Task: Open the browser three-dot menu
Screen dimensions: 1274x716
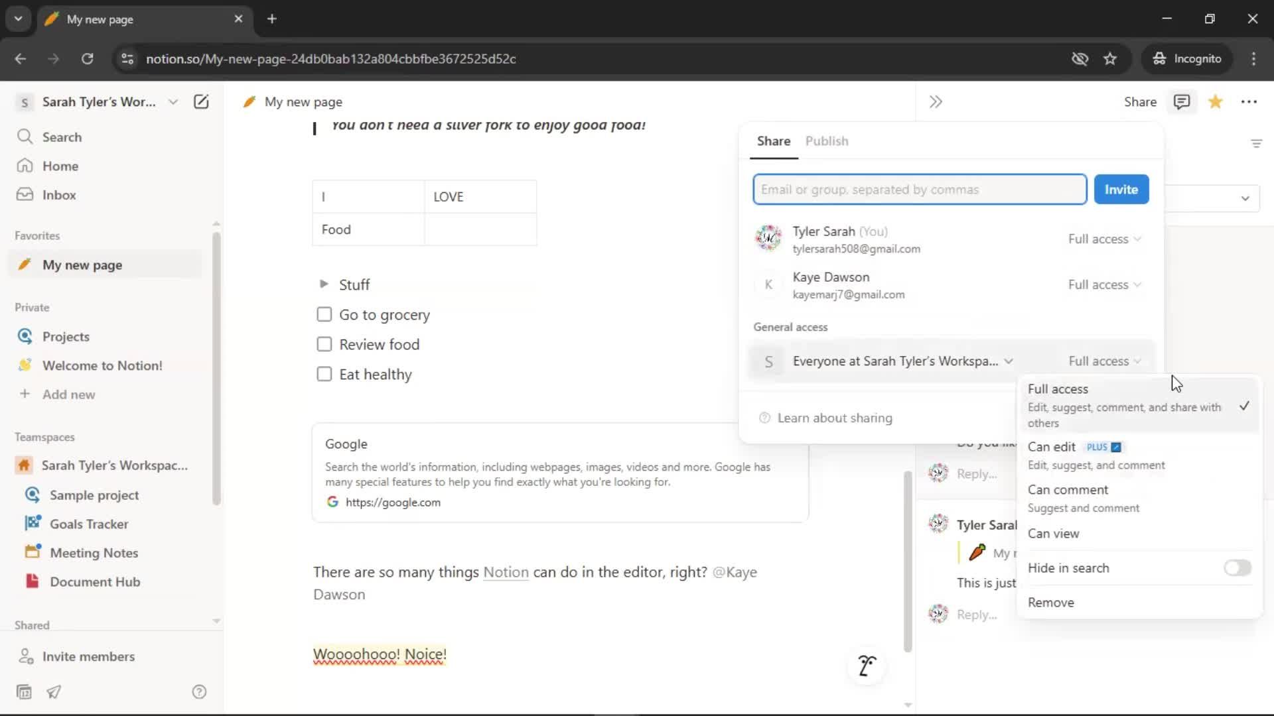Action: 1253,58
